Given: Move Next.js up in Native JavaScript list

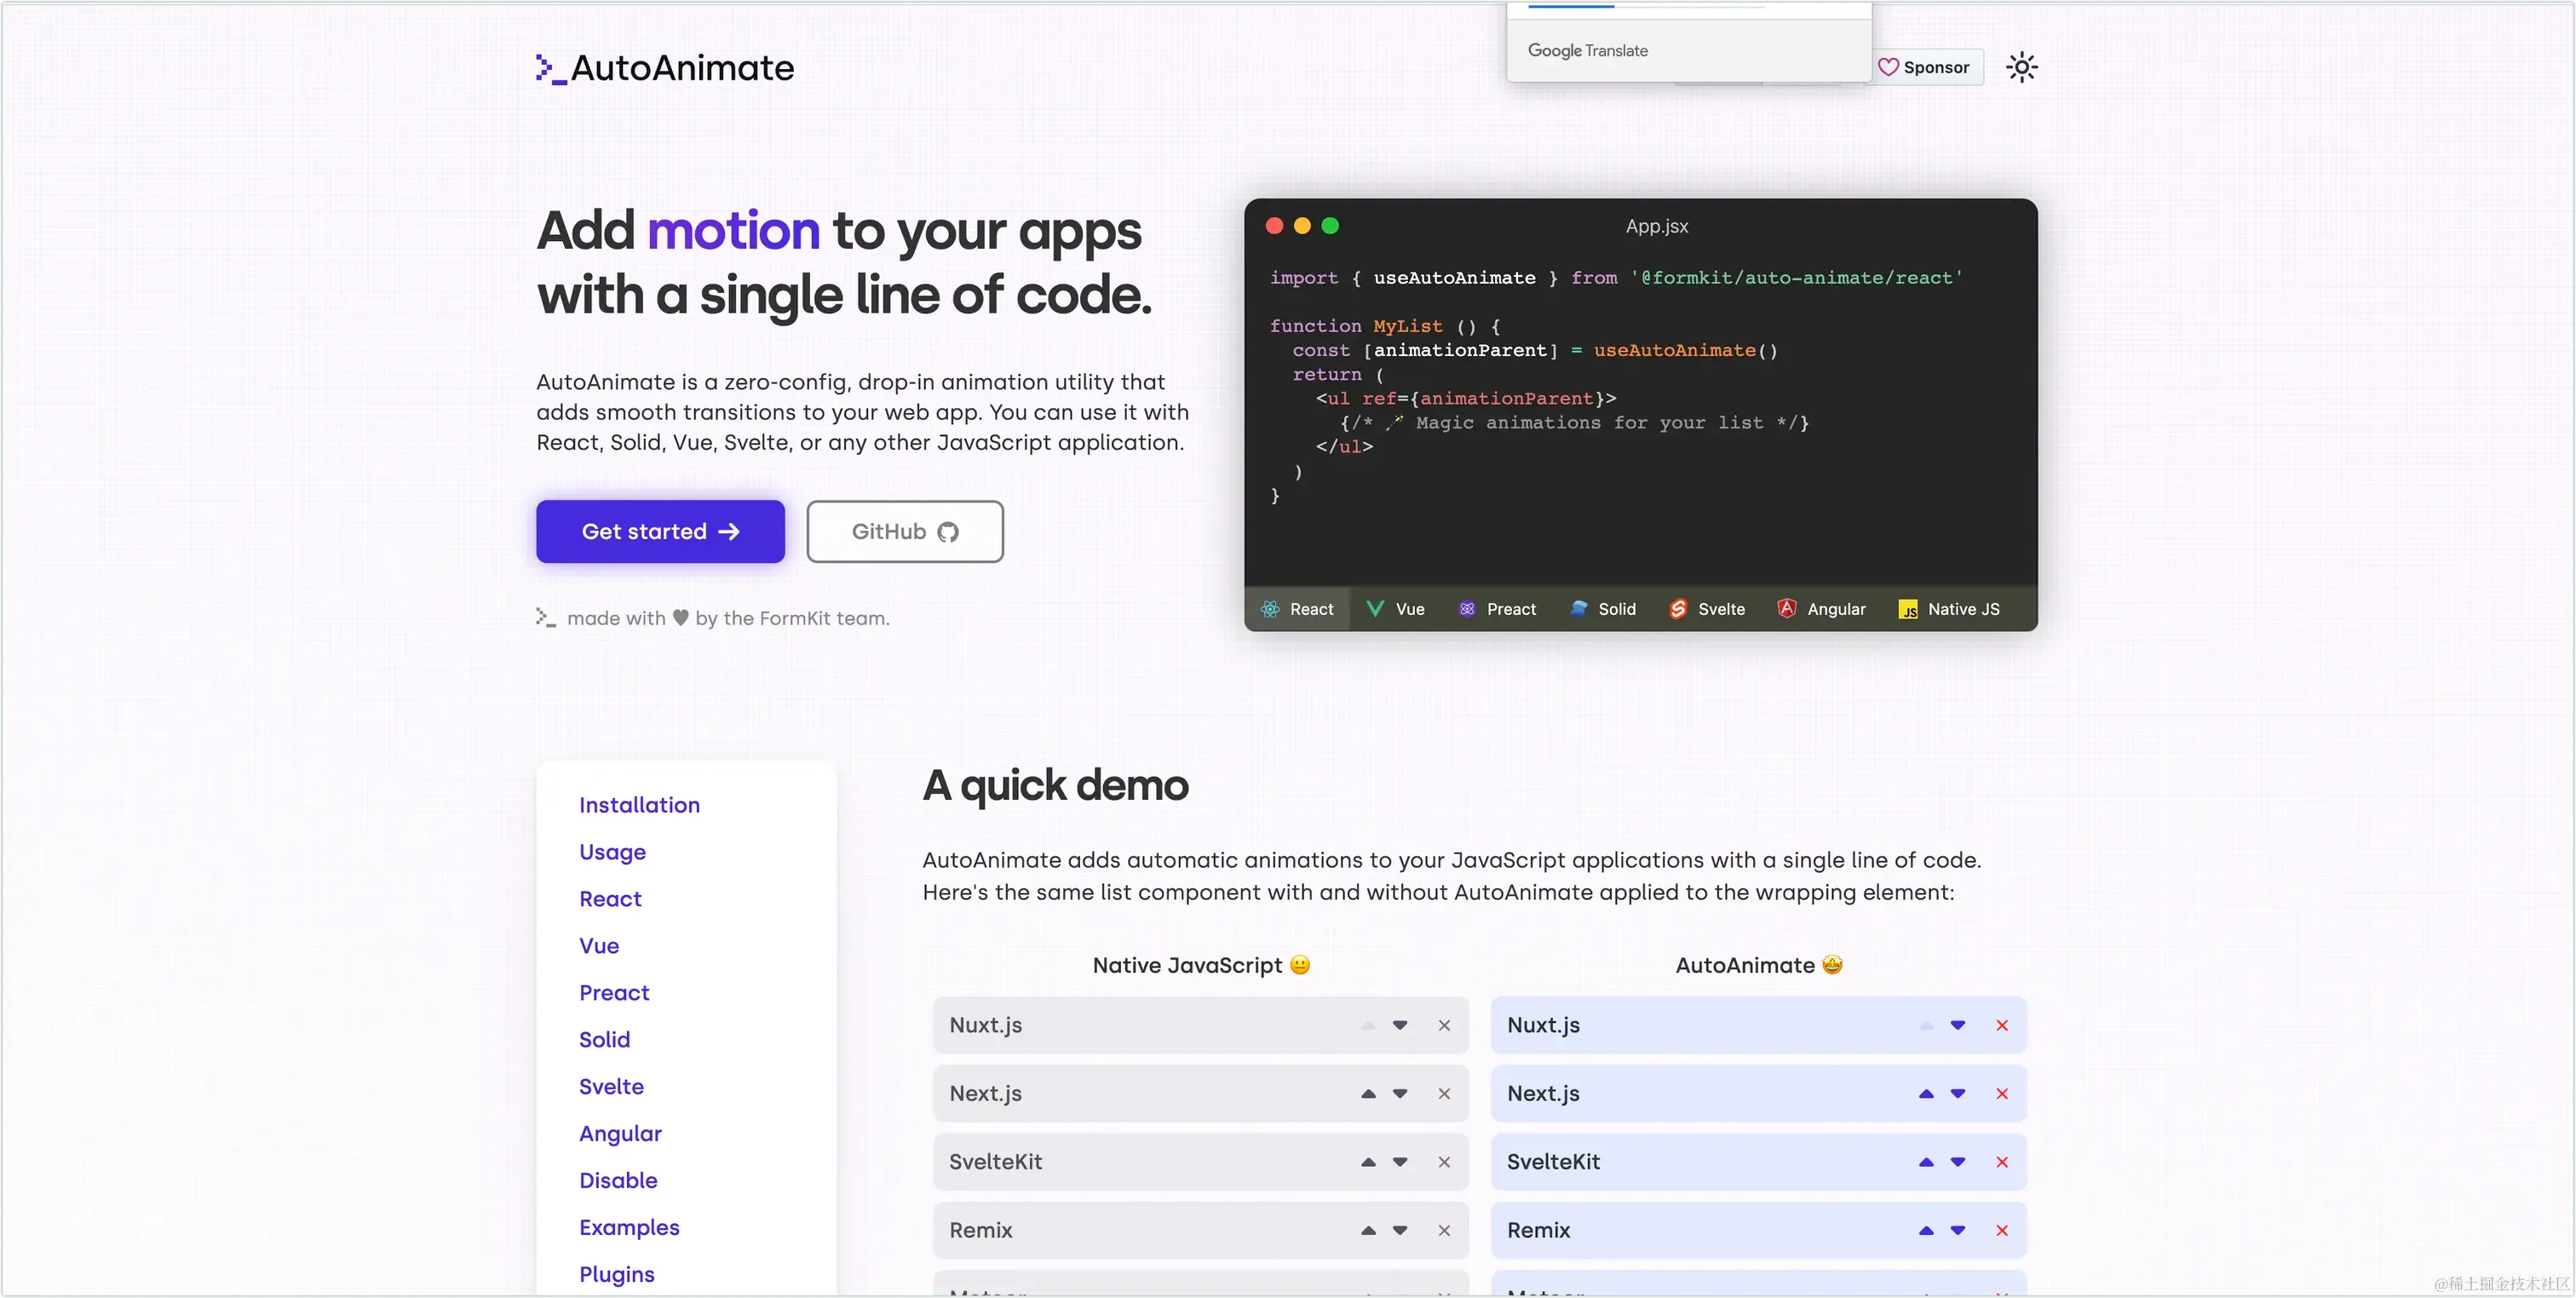Looking at the screenshot, I should pos(1368,1094).
